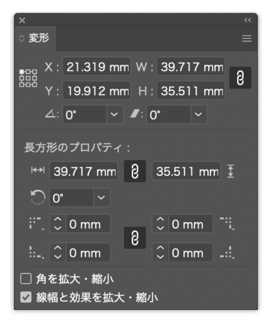
Task: Click the rectangle rotation angle icon
Action: [x=38, y=197]
